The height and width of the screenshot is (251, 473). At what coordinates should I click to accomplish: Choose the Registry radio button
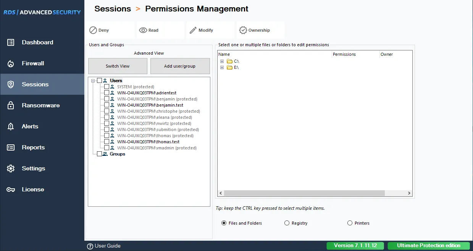click(286, 223)
